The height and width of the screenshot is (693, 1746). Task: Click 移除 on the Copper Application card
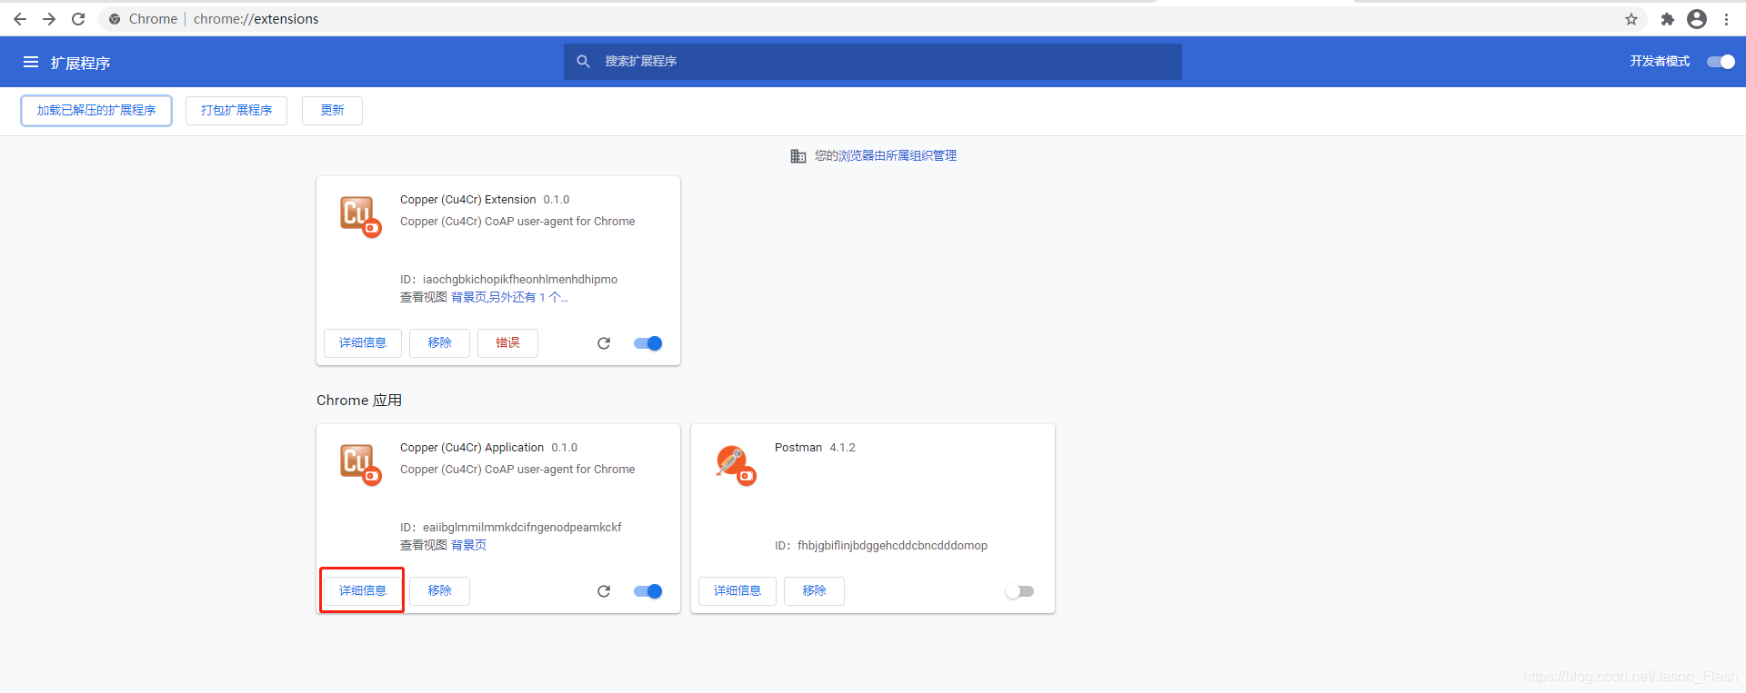tap(439, 591)
